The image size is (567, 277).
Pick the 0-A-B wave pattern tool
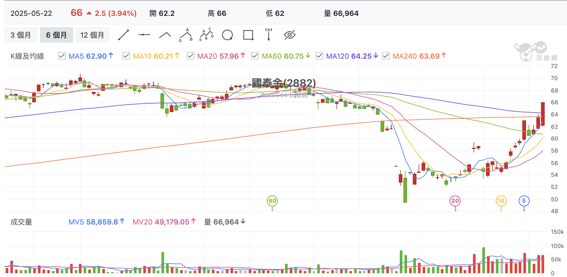pyautogui.click(x=186, y=35)
